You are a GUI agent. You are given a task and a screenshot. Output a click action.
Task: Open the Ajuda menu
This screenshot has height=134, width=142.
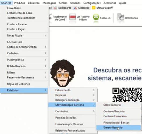click(x=123, y=3)
